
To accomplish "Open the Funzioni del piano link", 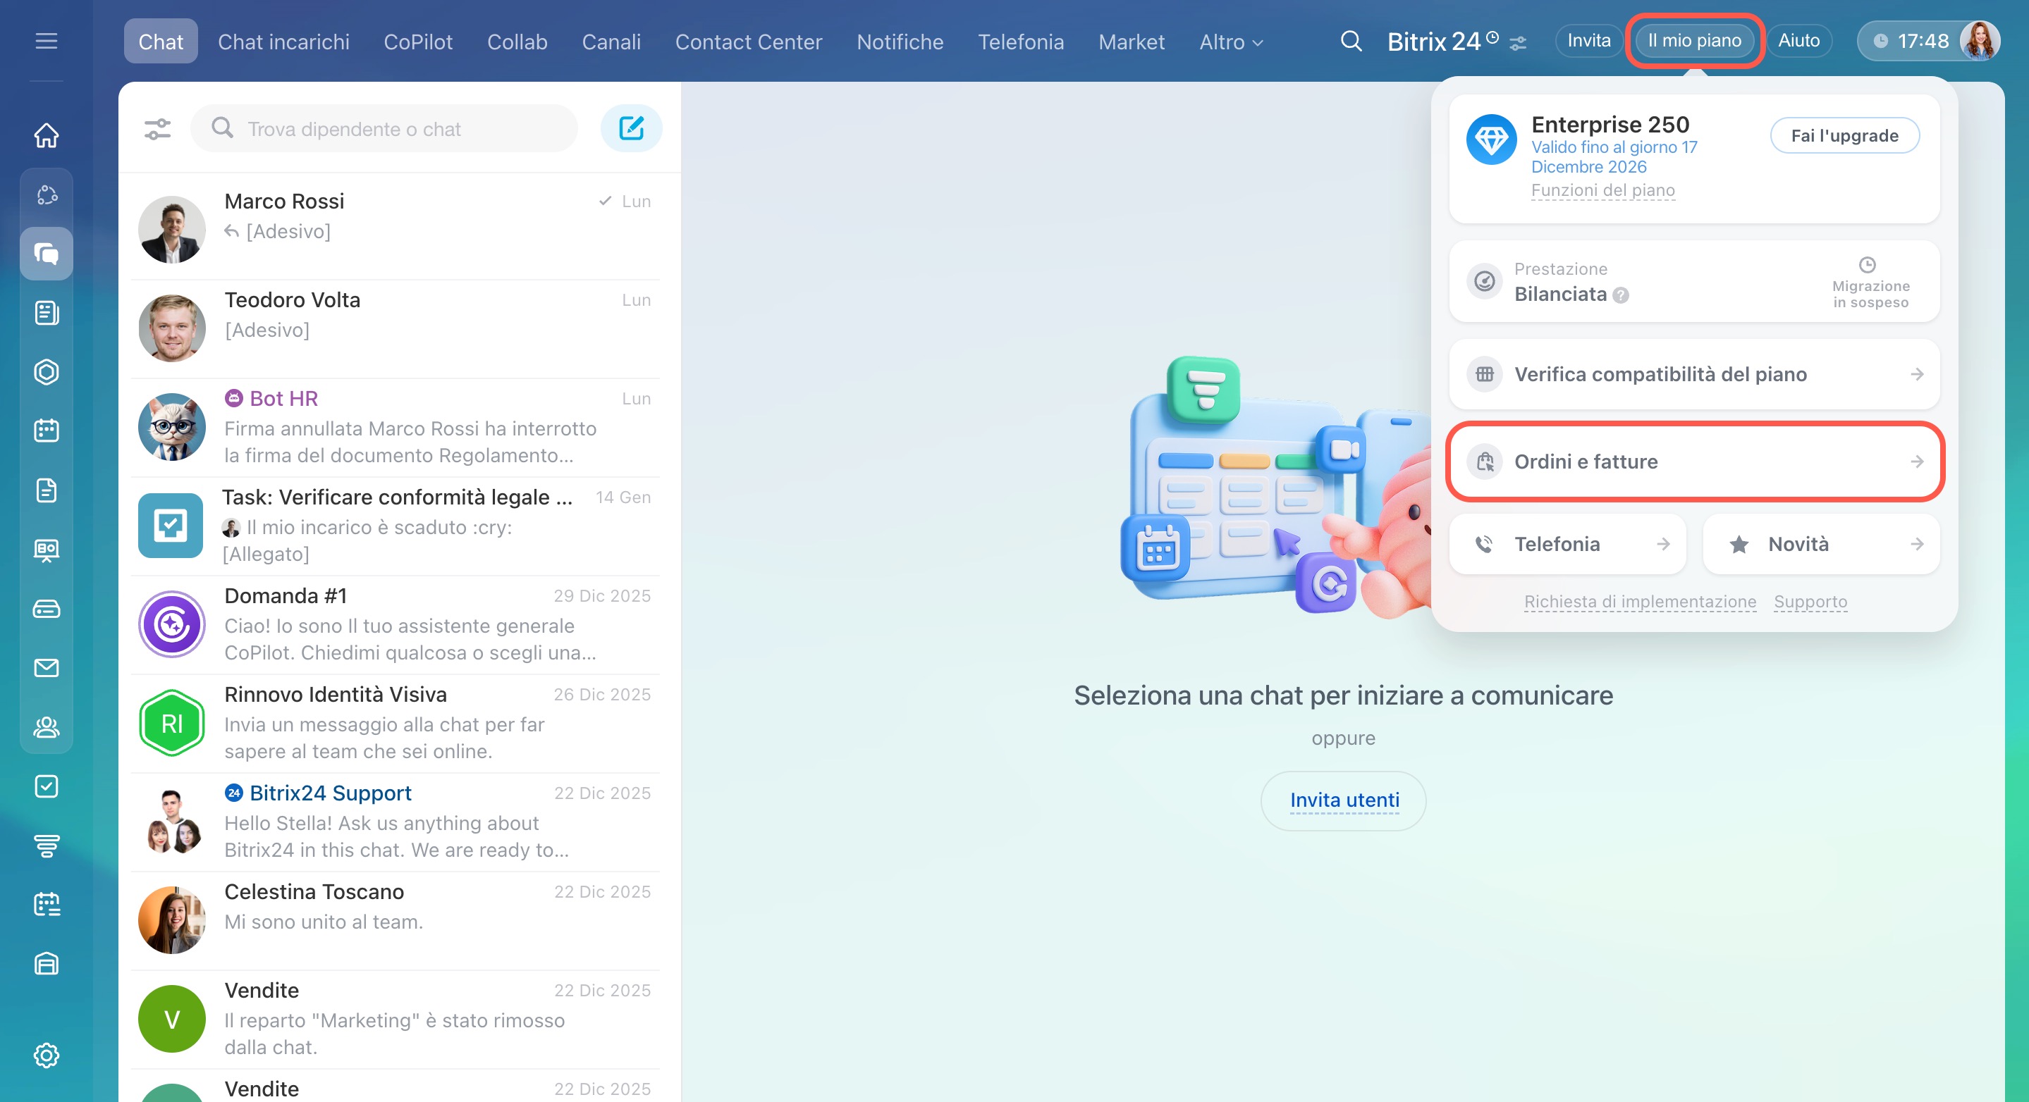I will (1602, 190).
